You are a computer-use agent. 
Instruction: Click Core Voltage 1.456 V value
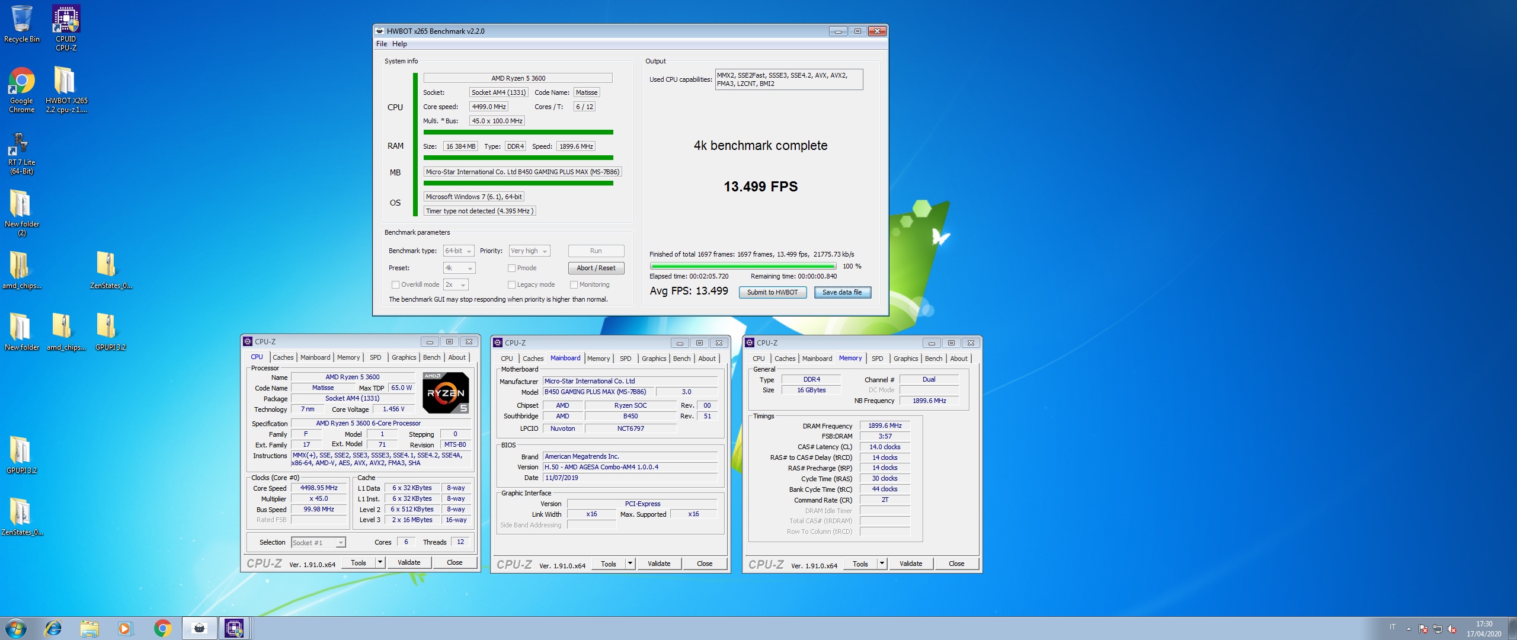click(393, 409)
